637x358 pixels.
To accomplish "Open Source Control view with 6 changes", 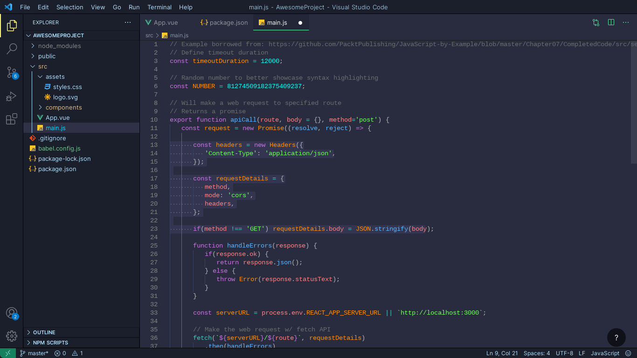I will [12, 72].
